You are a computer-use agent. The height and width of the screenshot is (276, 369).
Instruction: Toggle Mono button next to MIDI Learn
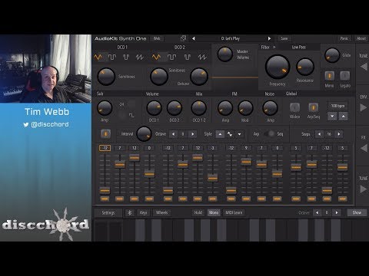tap(214, 212)
